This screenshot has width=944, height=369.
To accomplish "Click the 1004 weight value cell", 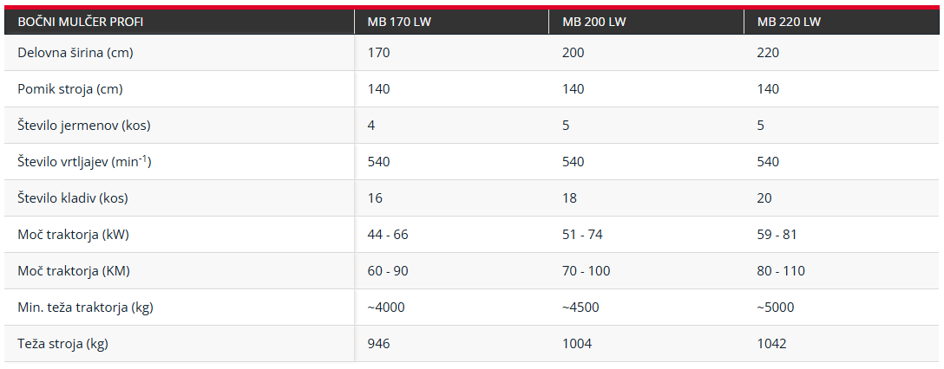I will pyautogui.click(x=646, y=344).
